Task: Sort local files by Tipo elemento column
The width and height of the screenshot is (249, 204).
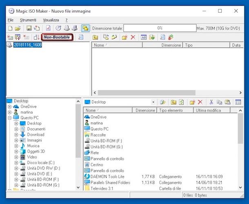Action: pyautogui.click(x=175, y=110)
